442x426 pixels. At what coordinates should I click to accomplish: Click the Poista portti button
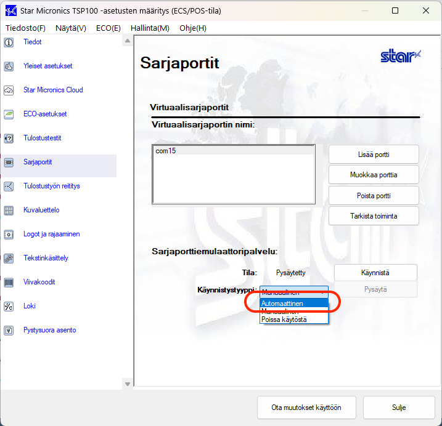(x=374, y=196)
